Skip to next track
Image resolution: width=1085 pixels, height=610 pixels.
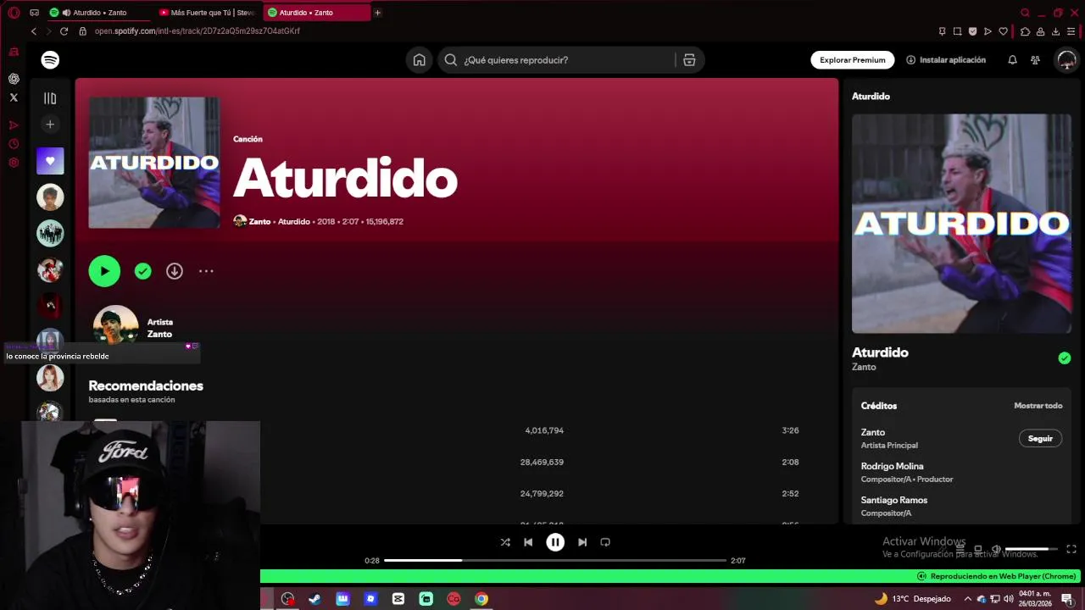582,542
